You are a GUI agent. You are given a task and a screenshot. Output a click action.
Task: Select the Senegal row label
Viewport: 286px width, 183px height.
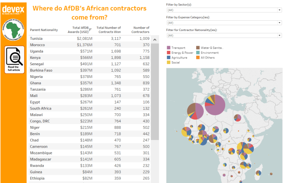point(37,64)
